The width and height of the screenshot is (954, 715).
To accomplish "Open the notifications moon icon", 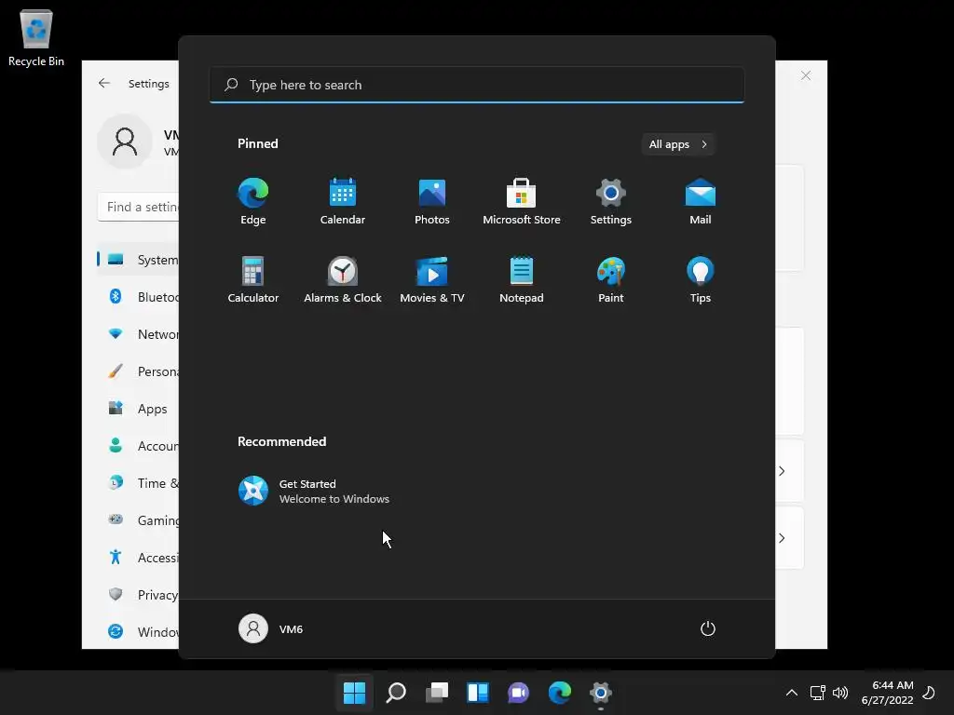I will [929, 693].
